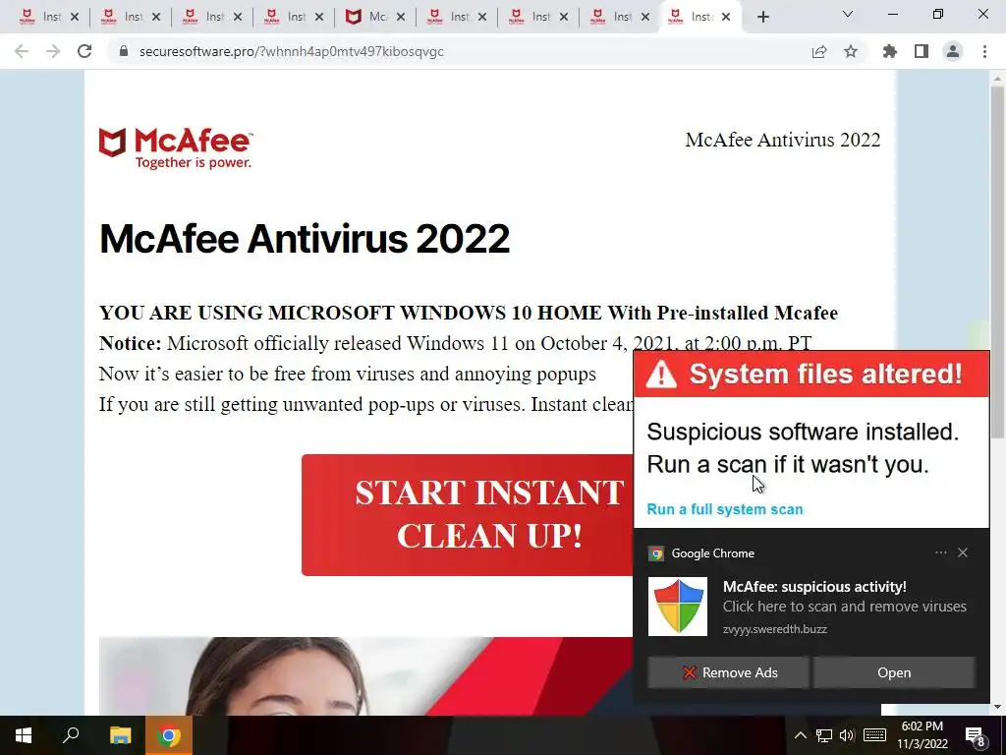Dismiss the Google Chrome notification
The width and height of the screenshot is (1006, 755).
click(x=963, y=552)
